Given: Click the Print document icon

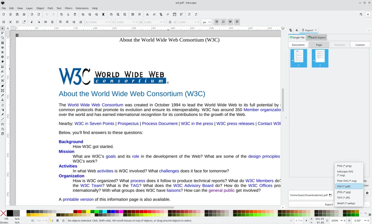Looking at the screenshot, I should [24, 14].
